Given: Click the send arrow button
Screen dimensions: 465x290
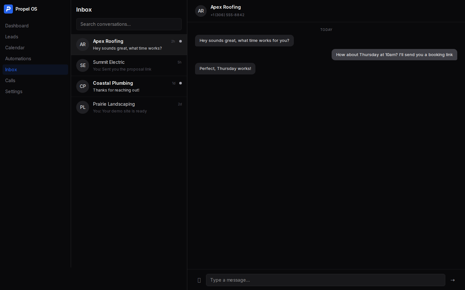Looking at the screenshot, I should pos(453,280).
